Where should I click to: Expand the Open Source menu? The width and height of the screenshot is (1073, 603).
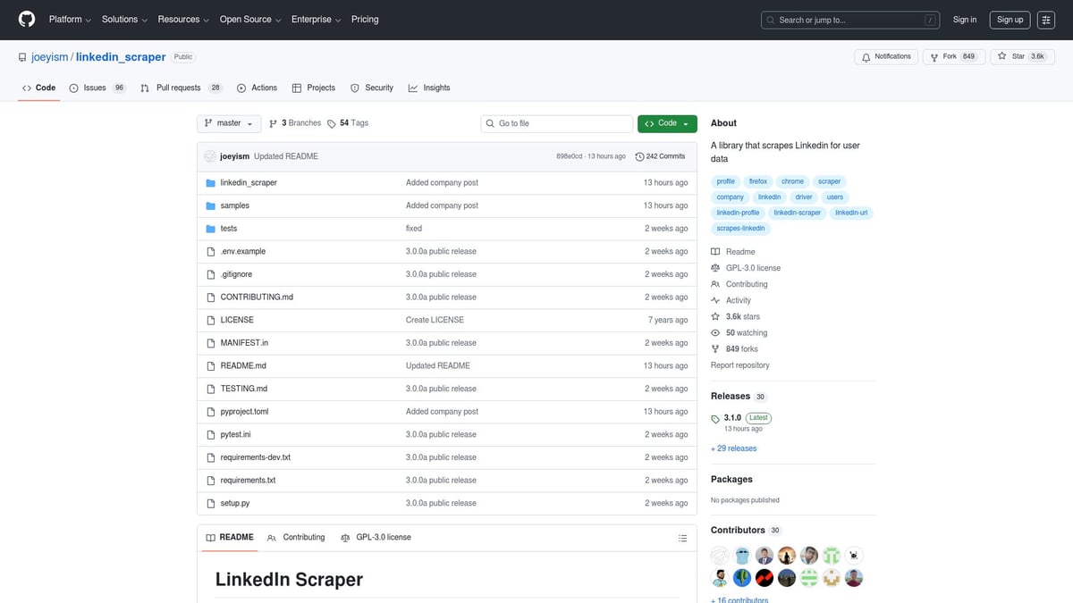click(x=250, y=20)
